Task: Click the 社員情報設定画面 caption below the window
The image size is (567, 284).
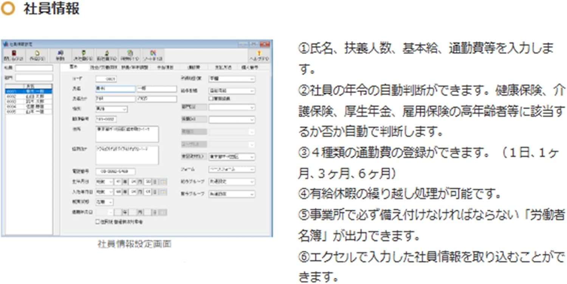Action: click(135, 244)
